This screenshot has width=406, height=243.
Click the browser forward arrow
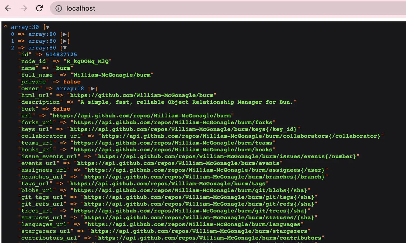[x=24, y=8]
